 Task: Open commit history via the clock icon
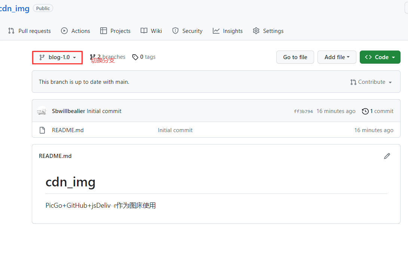(365, 111)
